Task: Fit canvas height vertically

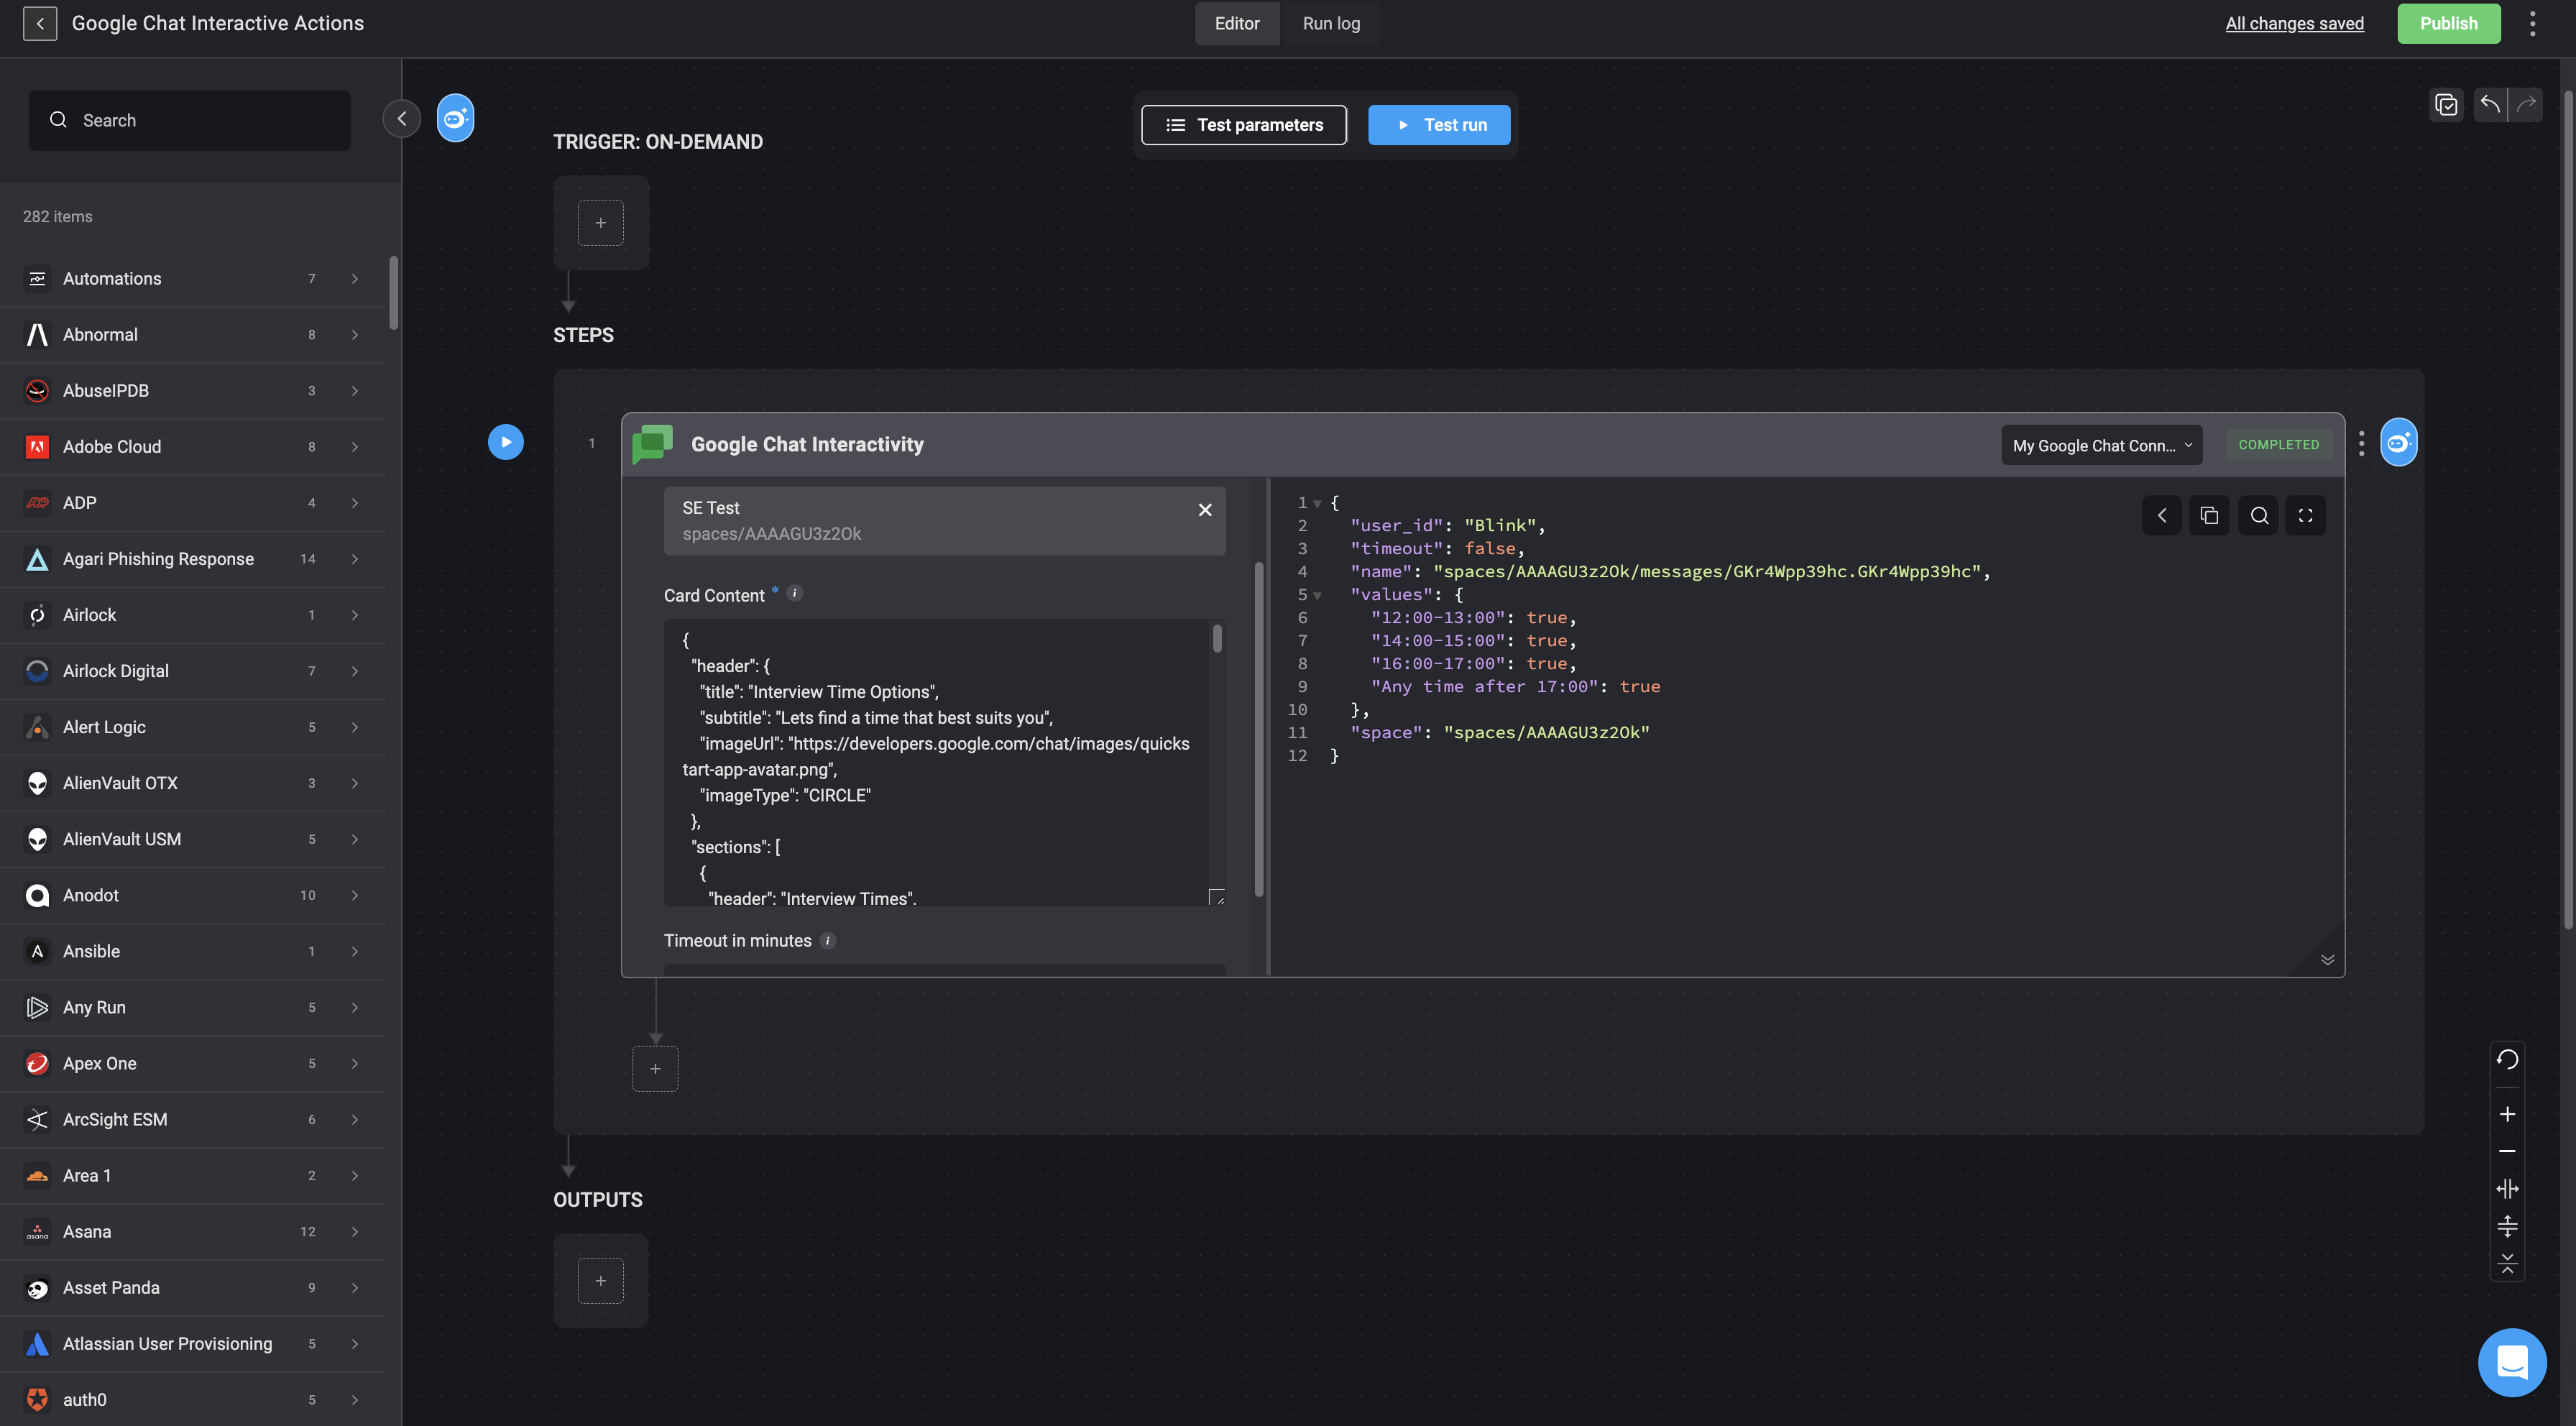Action: [2507, 1227]
